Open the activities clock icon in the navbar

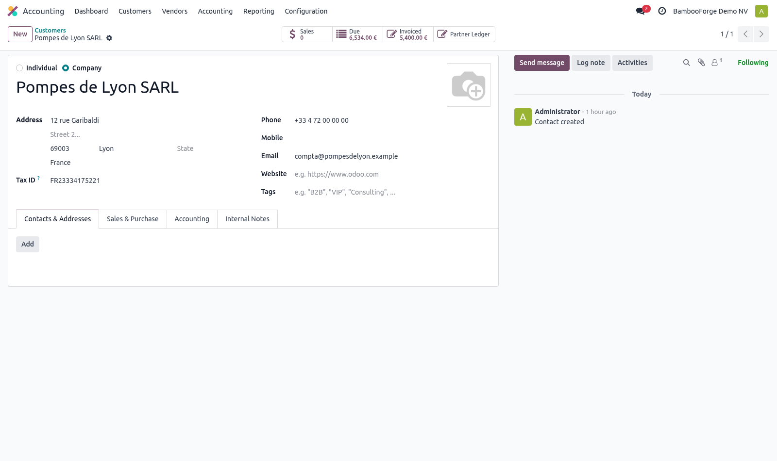coord(662,11)
